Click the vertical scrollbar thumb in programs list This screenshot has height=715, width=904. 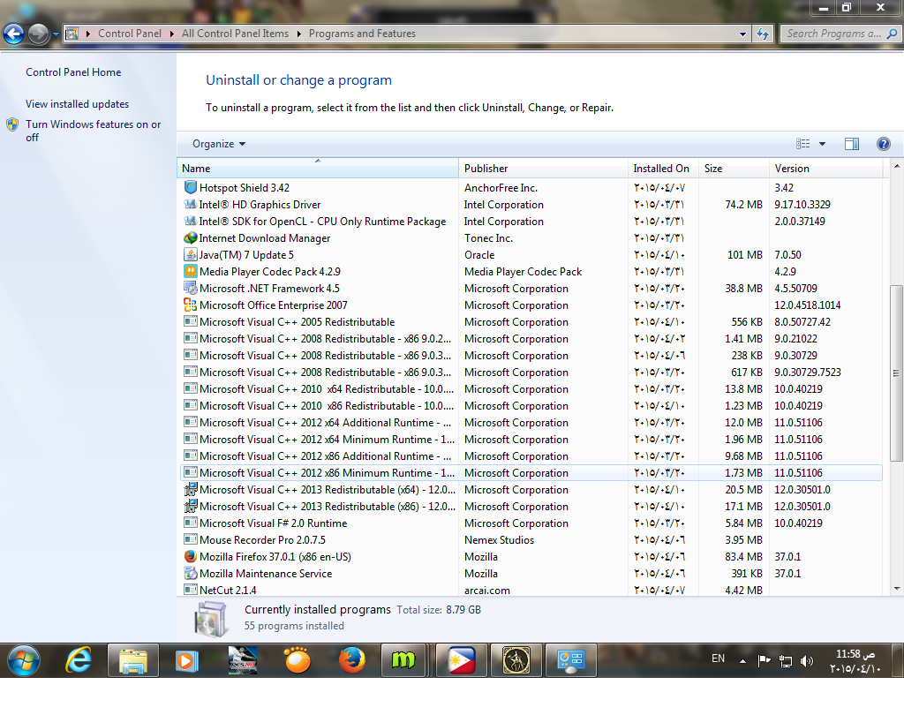[x=896, y=373]
